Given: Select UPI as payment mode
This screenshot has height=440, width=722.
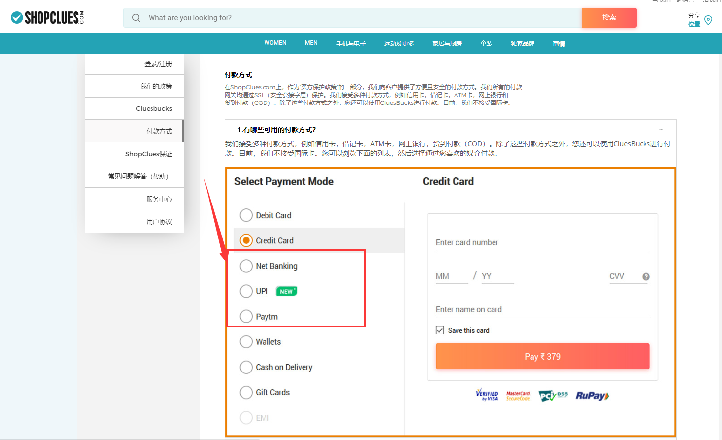Looking at the screenshot, I should 246,291.
